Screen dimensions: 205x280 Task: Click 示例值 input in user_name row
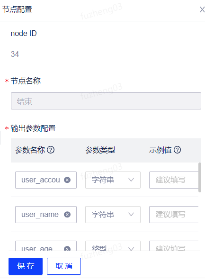click(174, 215)
